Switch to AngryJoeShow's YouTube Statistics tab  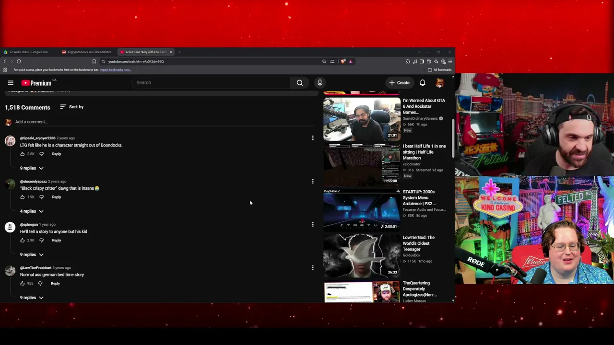[87, 52]
